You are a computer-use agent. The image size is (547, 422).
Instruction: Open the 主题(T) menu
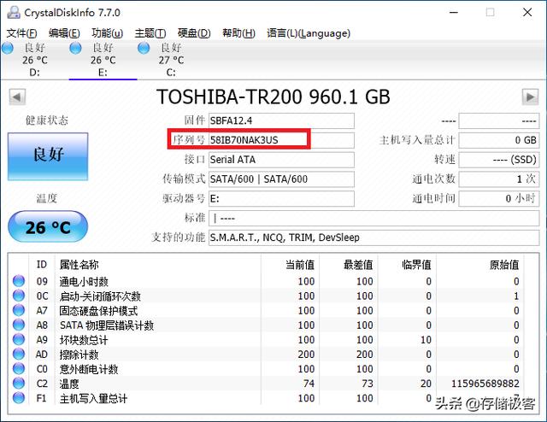coord(151,33)
